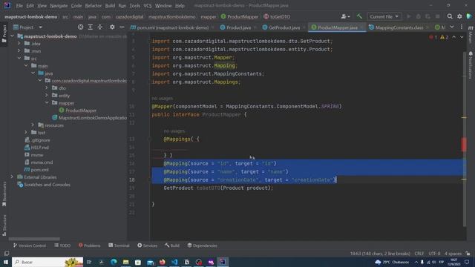Click Collapse All in Project panel
Viewport: 475px width, 267px height.
point(100,27)
